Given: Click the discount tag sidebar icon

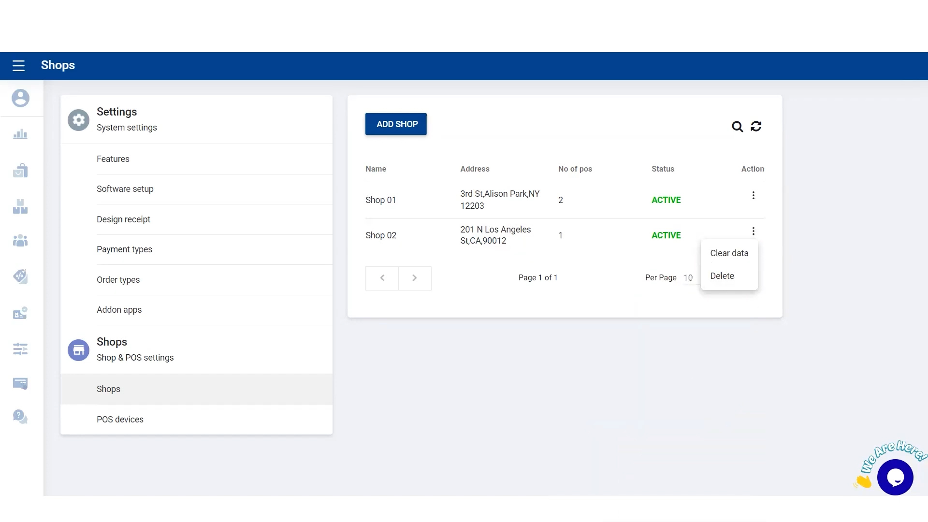Looking at the screenshot, I should click(20, 276).
